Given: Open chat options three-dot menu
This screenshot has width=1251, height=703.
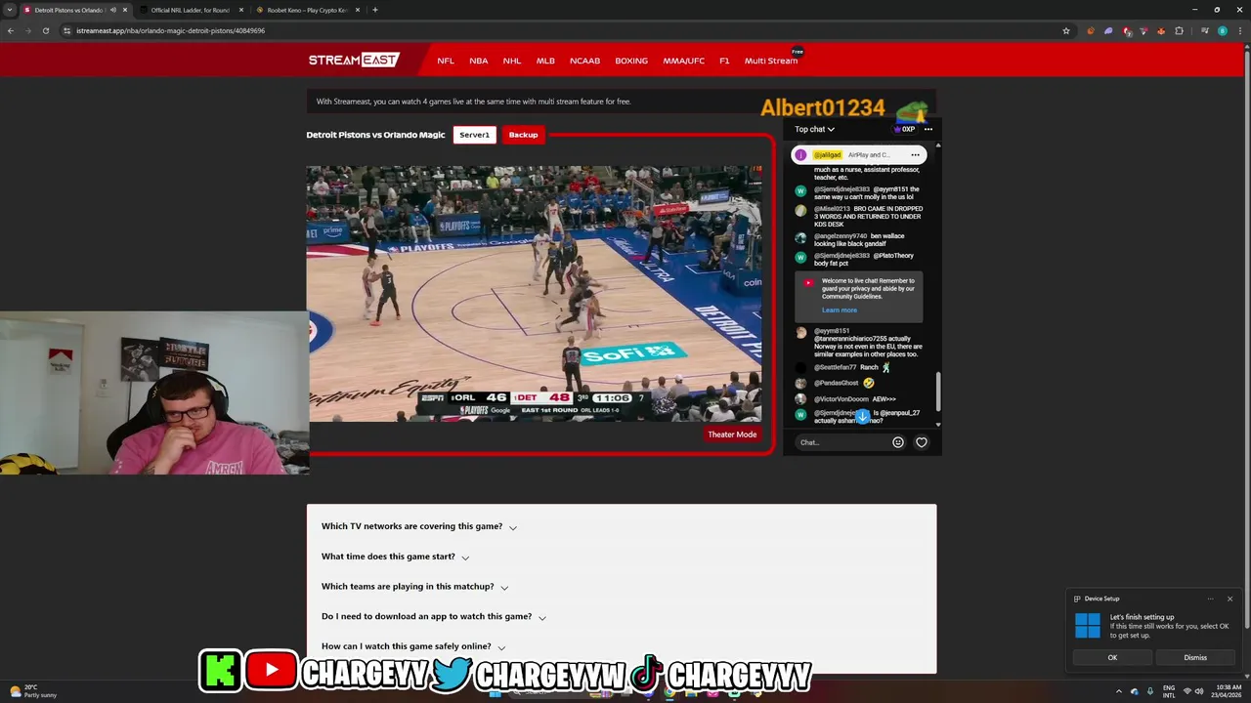Looking at the screenshot, I should point(928,129).
